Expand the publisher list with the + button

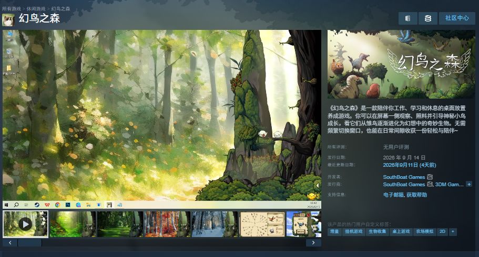pyautogui.click(x=469, y=184)
